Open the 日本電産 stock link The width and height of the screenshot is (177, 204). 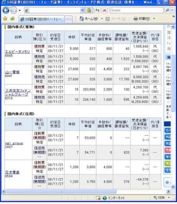coord(12,172)
